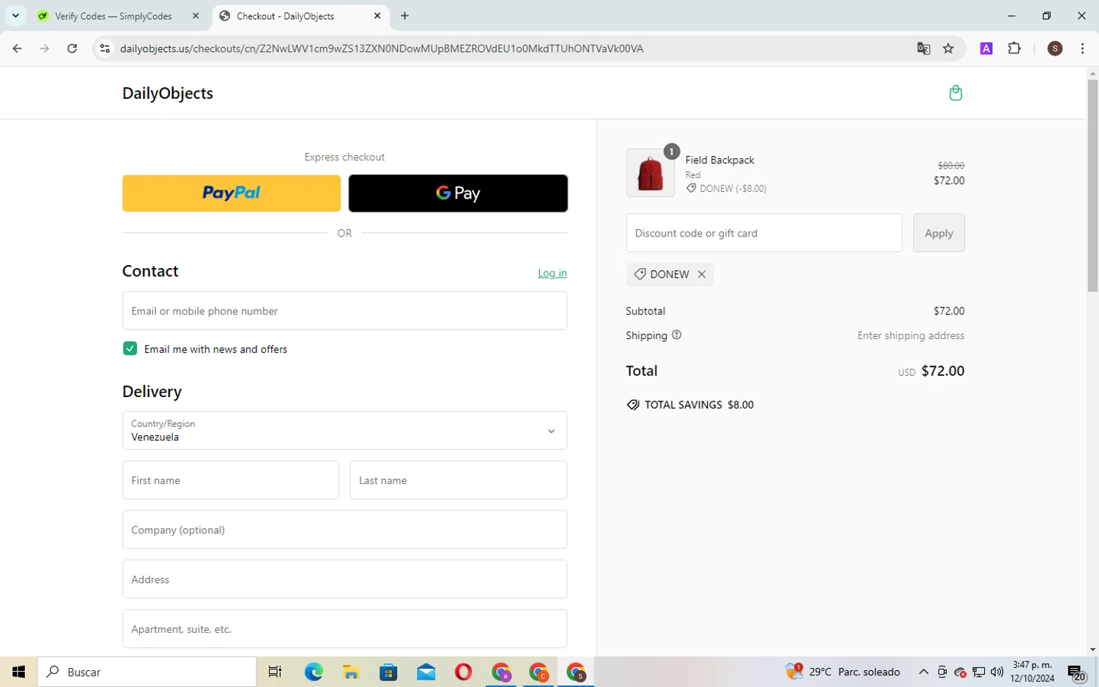
Task: View site information icon in address bar
Action: tap(105, 48)
